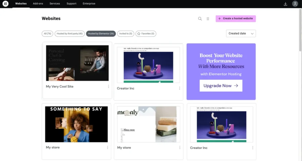Image resolution: width=302 pixels, height=161 pixels.
Task: Open the Support menu
Action: click(x=71, y=4)
